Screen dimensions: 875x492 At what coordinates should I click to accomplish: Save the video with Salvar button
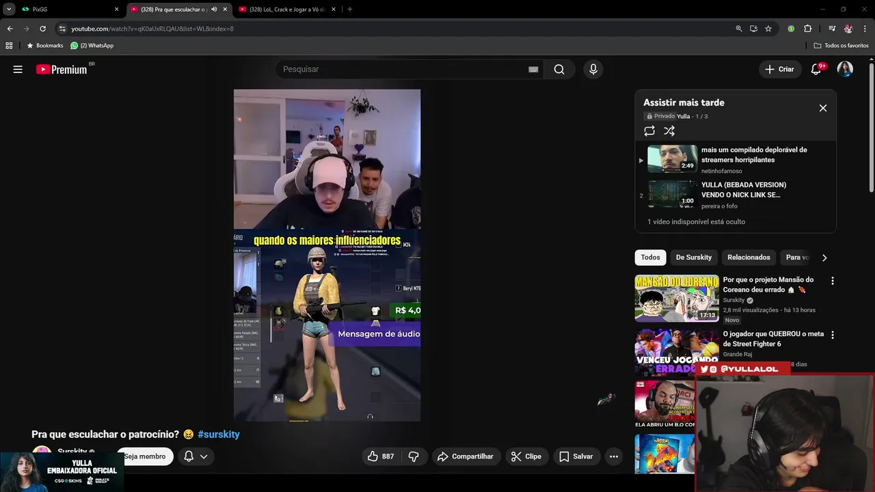point(576,456)
